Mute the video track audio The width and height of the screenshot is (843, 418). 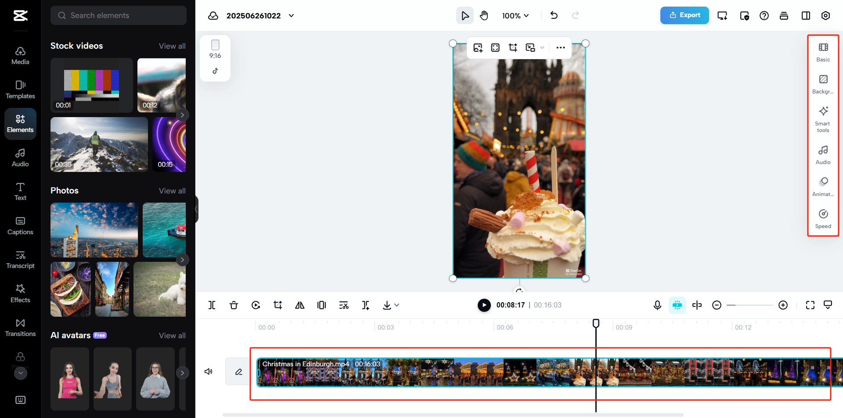coord(209,372)
